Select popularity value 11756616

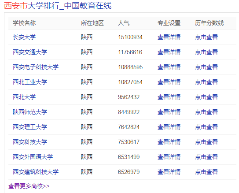pos(130,52)
